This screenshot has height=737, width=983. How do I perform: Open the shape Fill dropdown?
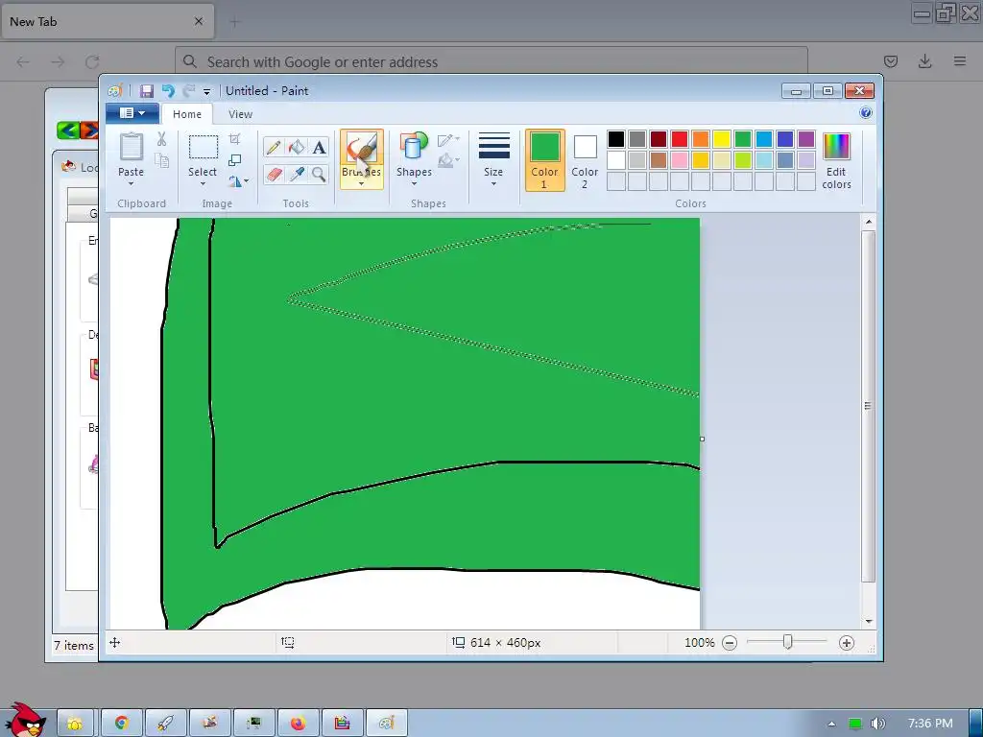(x=449, y=161)
